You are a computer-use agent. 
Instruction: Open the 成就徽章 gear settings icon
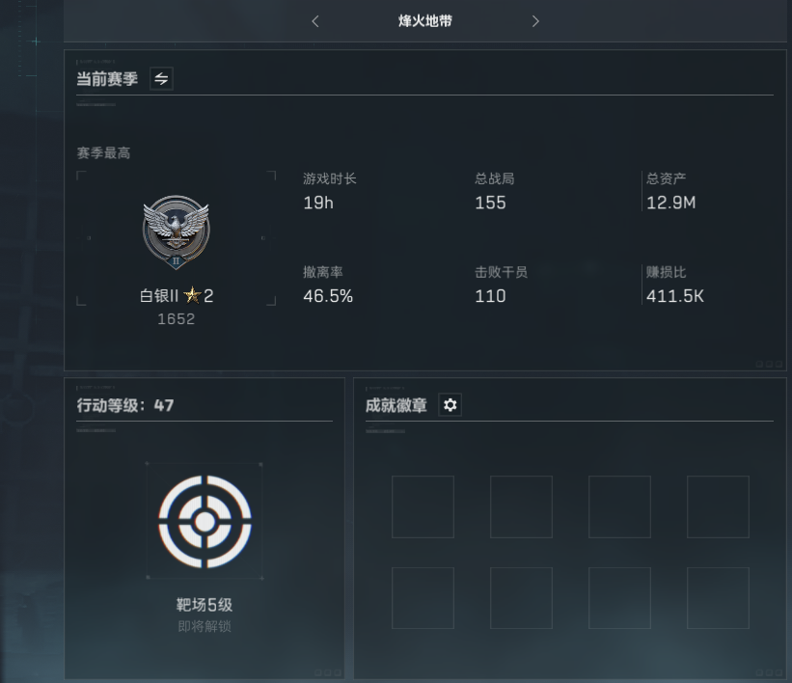(x=451, y=405)
